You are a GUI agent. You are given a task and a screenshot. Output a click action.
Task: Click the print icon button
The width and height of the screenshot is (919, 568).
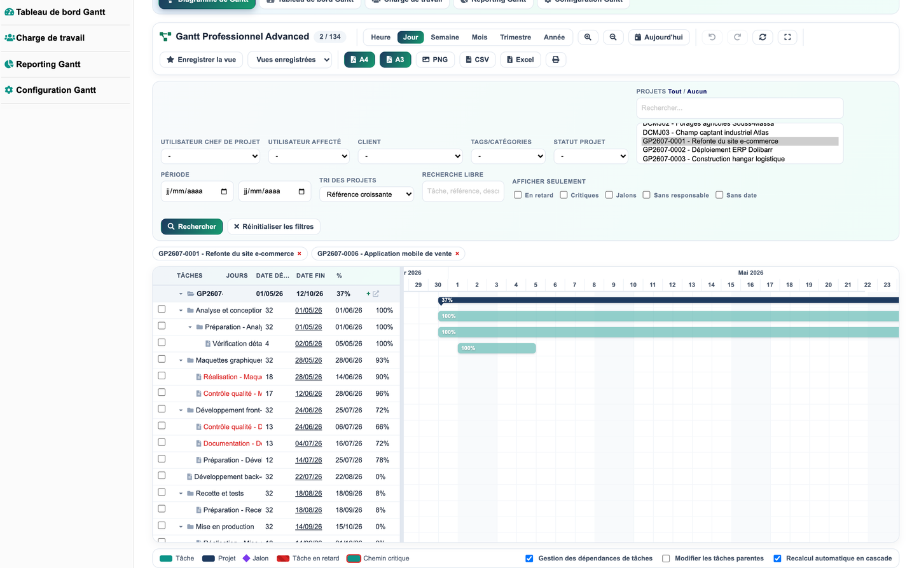click(x=556, y=60)
